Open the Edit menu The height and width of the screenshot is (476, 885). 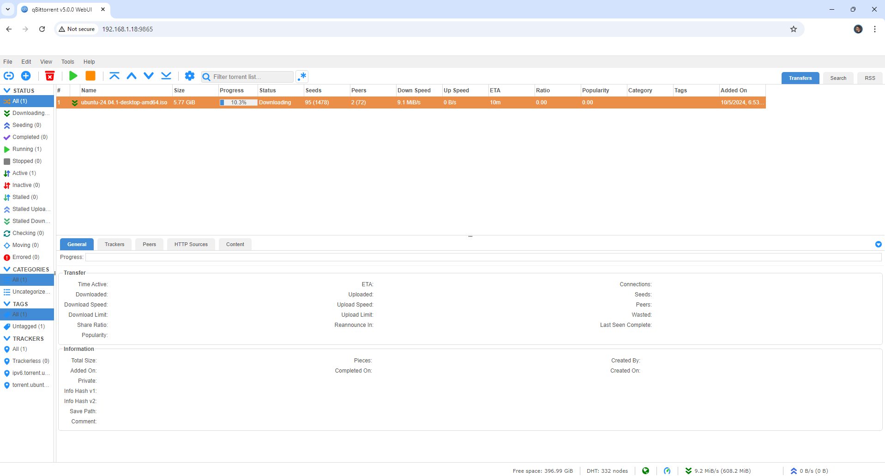[26, 62]
